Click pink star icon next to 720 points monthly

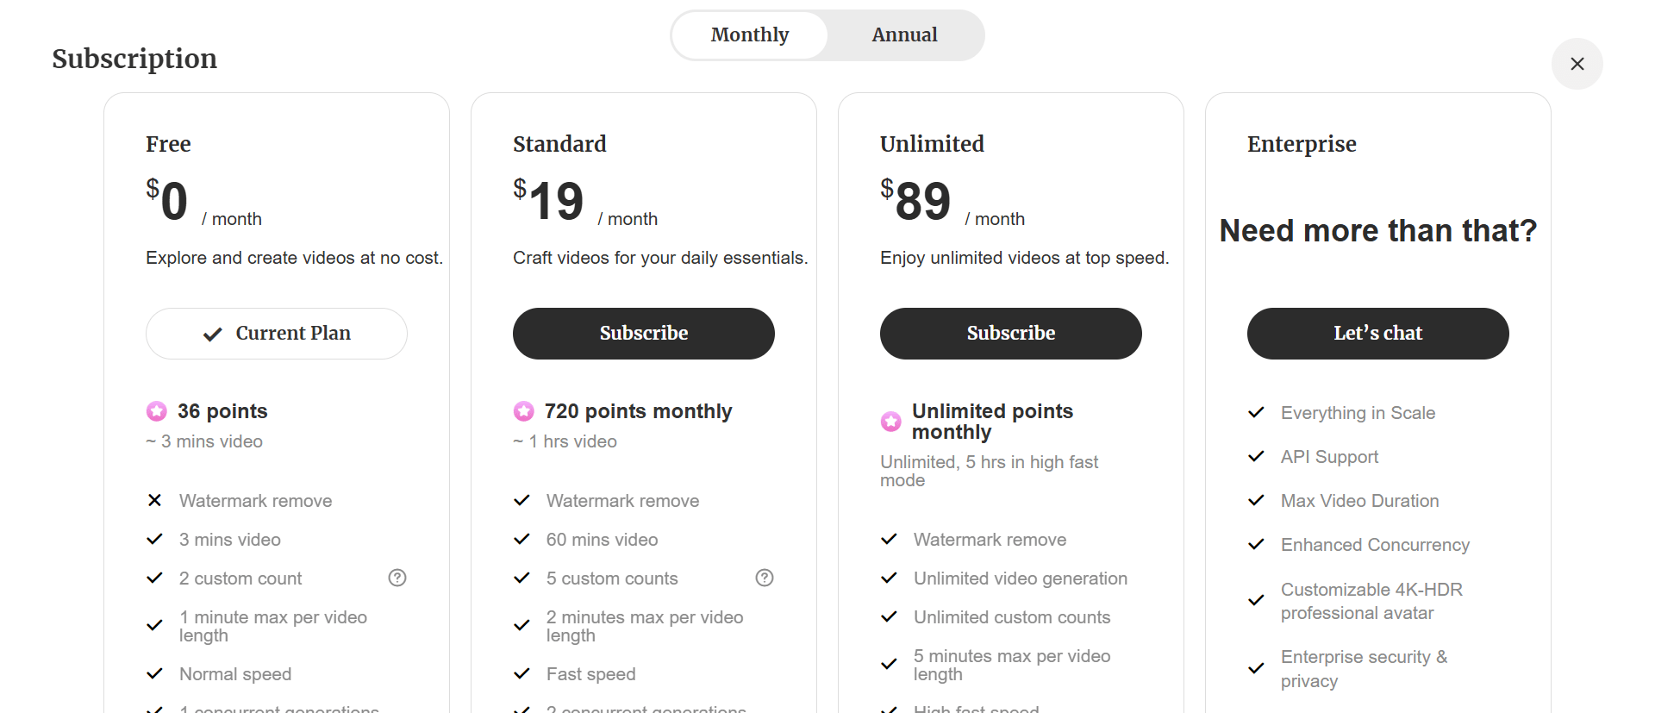pos(523,411)
